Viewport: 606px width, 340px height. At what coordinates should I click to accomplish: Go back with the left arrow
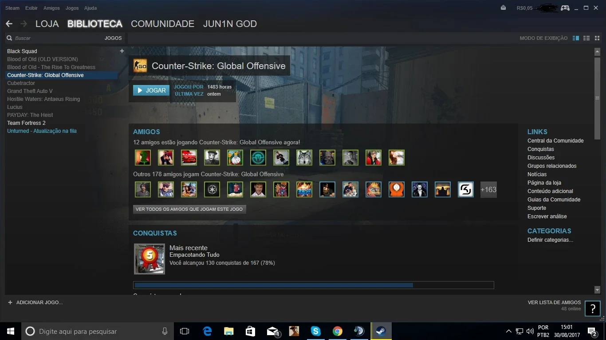click(x=9, y=24)
